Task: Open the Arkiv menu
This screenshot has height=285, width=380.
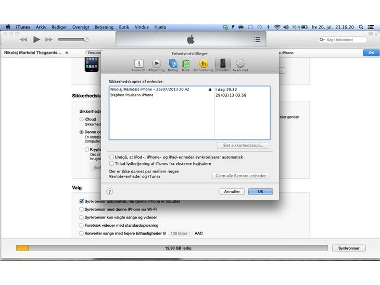Action: (41, 27)
